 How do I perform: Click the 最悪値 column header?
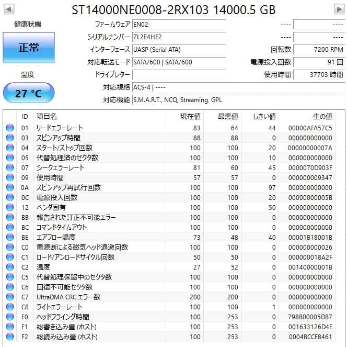coord(223,117)
